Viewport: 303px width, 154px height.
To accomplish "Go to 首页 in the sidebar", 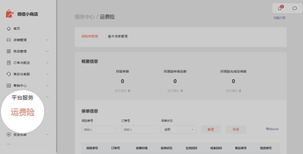I will click(x=17, y=28).
